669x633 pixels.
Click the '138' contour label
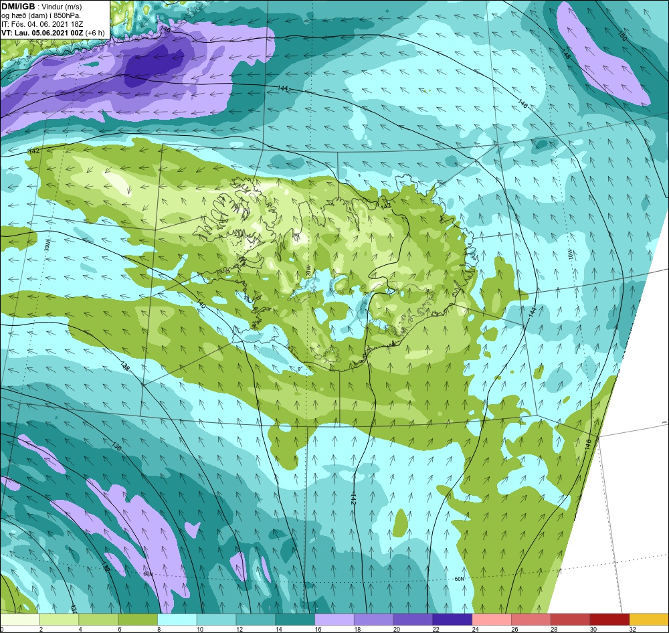pyautogui.click(x=125, y=366)
